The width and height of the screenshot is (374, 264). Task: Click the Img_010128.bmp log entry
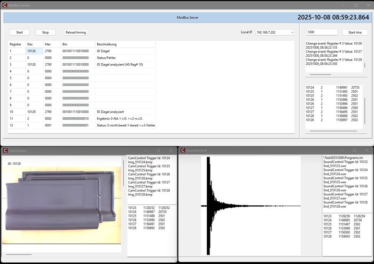coord(140,195)
